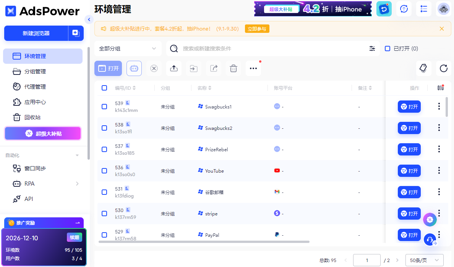Click the refresh list icon

(x=444, y=68)
